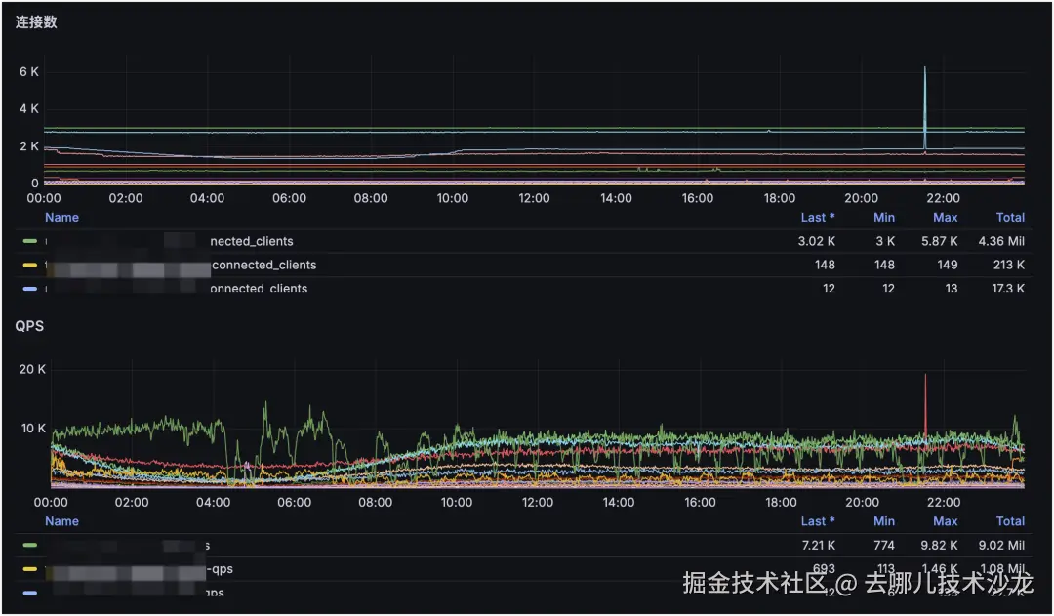The image size is (1054, 616).
Task: Click green color swatch of 3.02 K connected_clients series
Action: tap(29, 241)
